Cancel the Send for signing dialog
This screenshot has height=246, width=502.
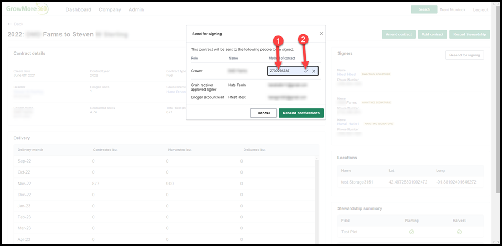point(264,113)
